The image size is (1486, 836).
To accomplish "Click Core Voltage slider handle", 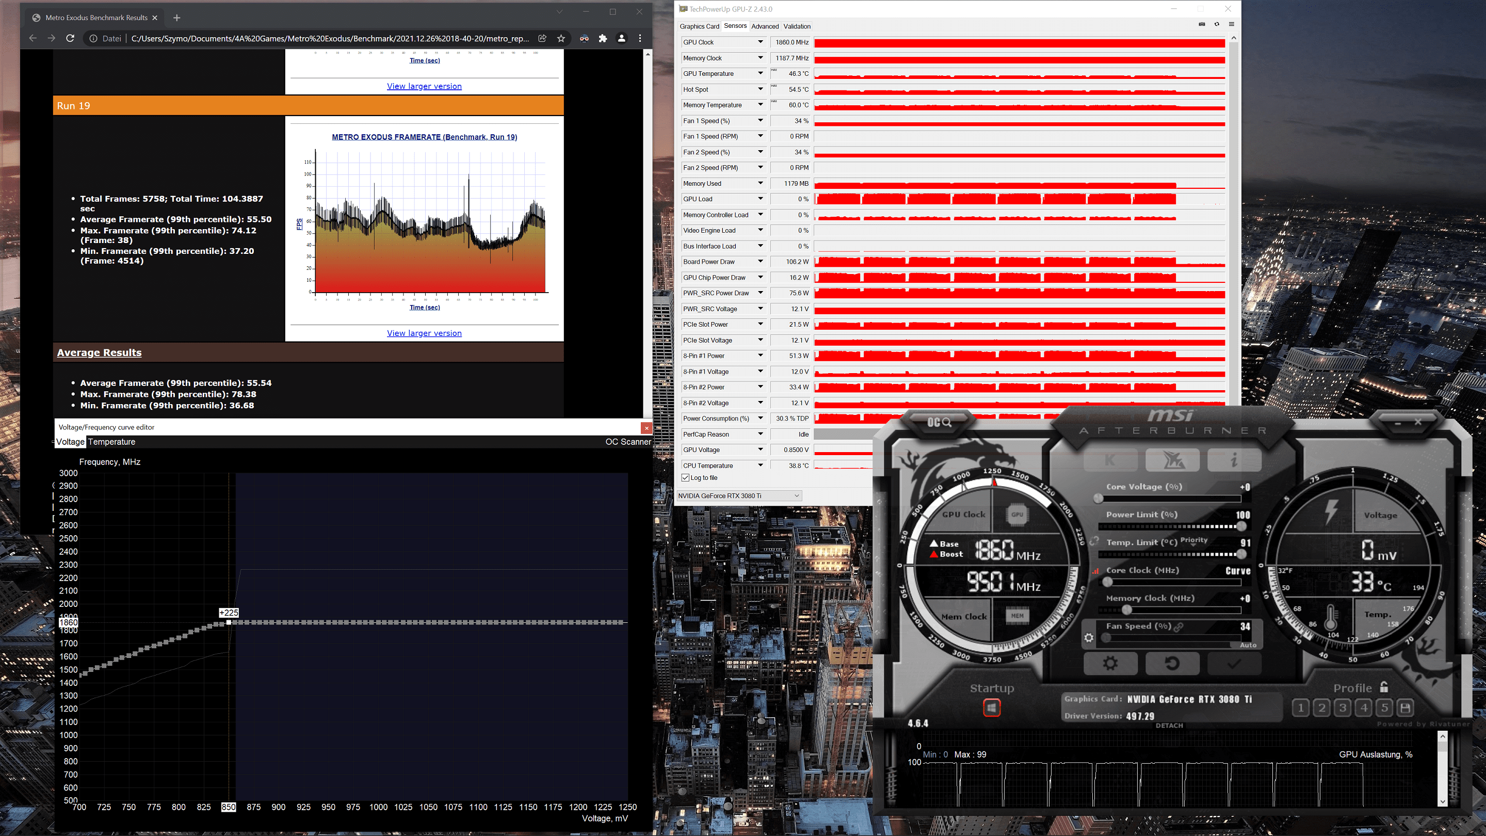I will pos(1098,499).
